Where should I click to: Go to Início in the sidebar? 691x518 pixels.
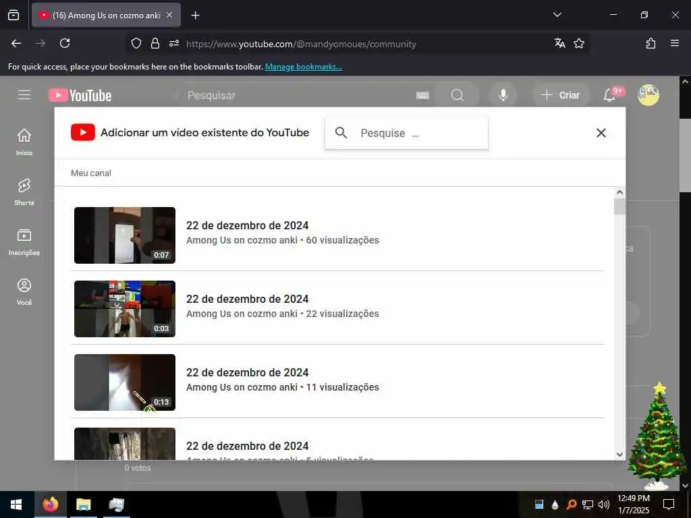pos(24,142)
